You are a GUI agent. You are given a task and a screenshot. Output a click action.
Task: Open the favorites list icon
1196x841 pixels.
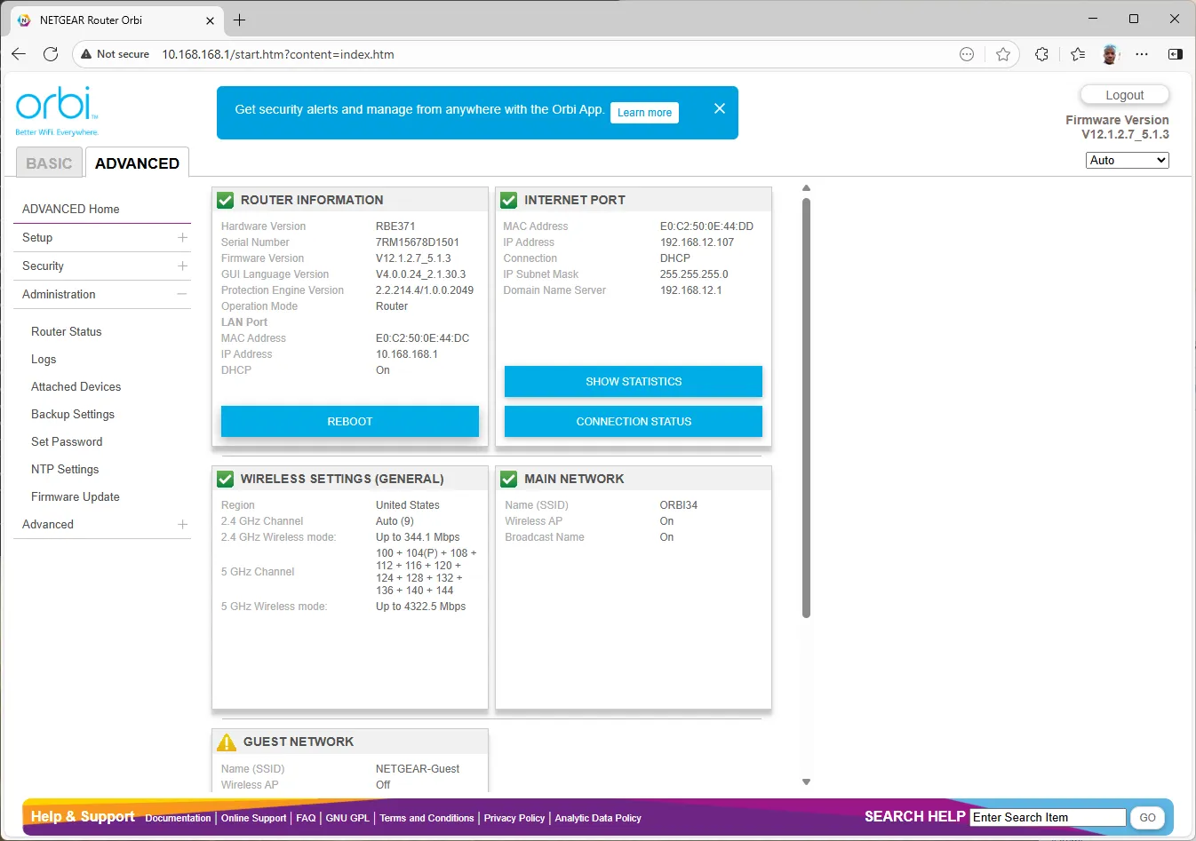(x=1078, y=54)
